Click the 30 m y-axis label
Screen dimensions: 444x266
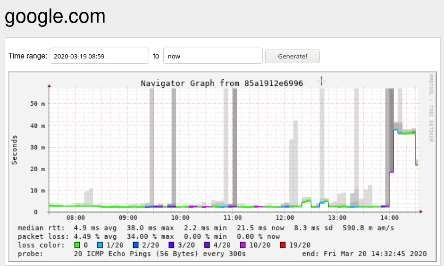pos(38,148)
